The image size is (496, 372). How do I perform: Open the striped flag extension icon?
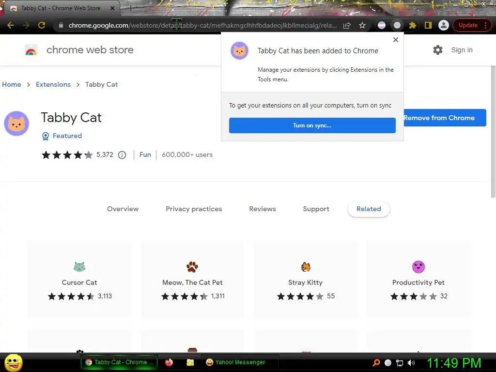(382, 25)
